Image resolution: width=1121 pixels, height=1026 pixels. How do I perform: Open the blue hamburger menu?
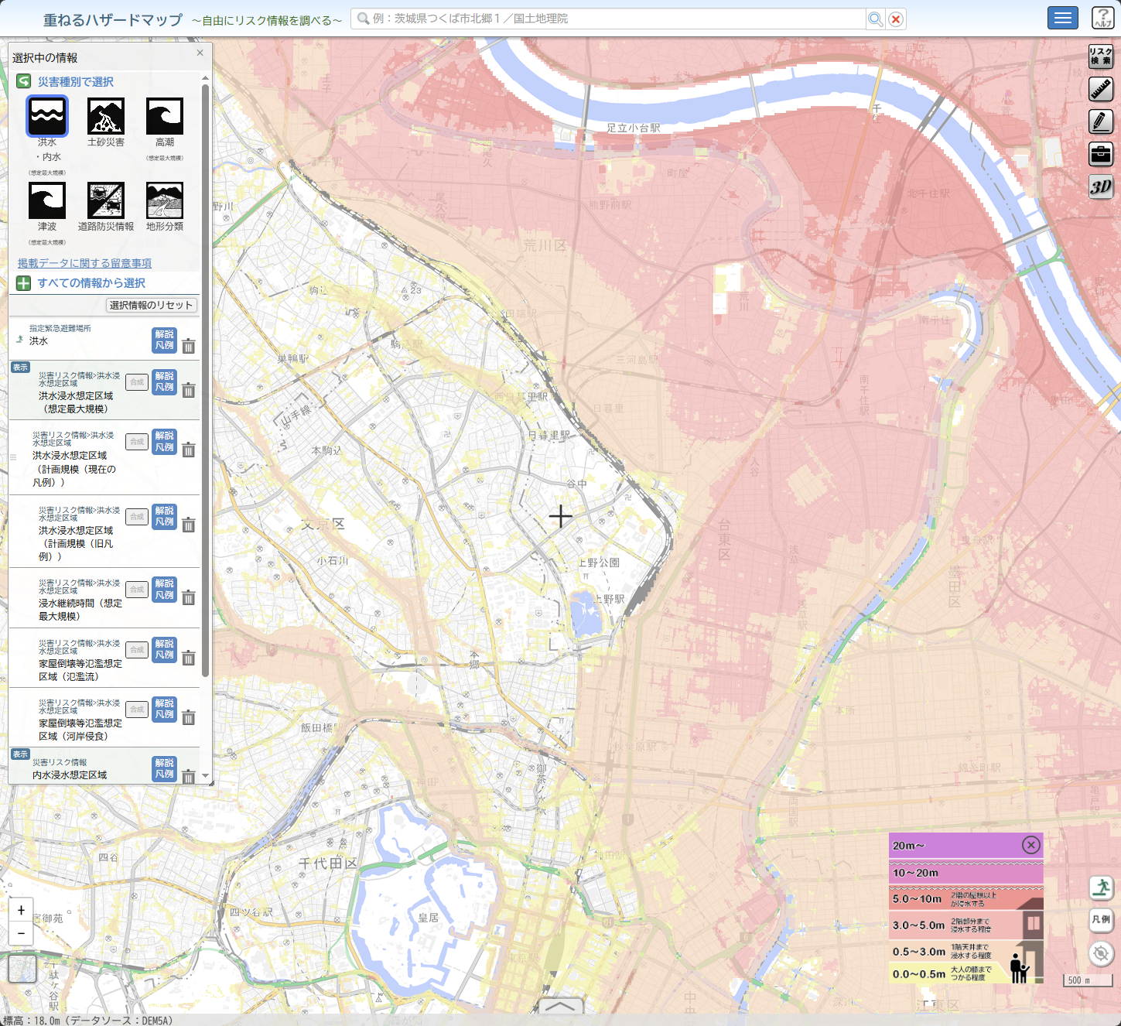pos(1062,18)
